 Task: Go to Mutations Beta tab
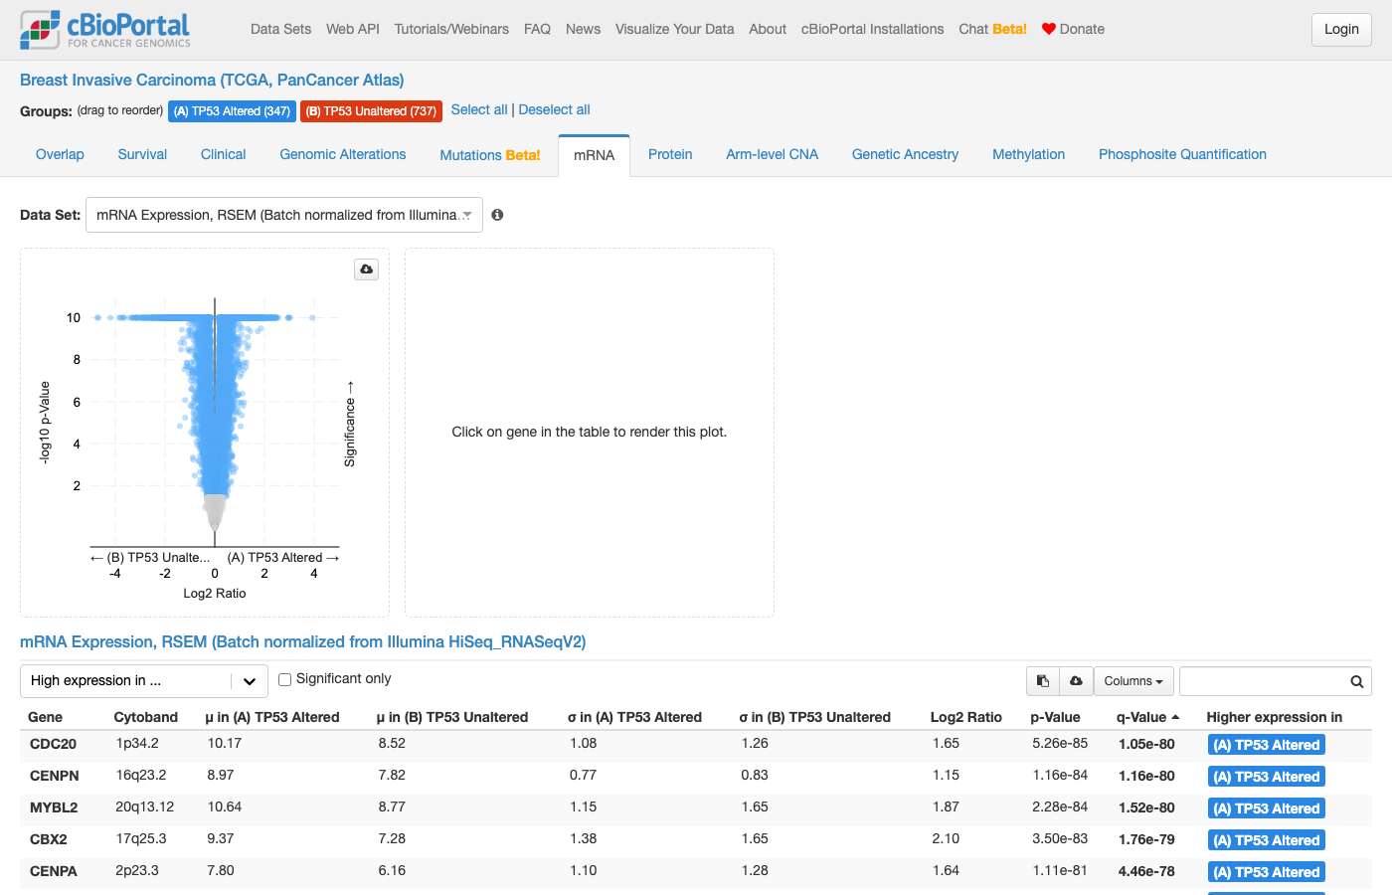pos(490,155)
